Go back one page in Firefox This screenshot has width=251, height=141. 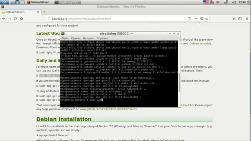click(4, 19)
